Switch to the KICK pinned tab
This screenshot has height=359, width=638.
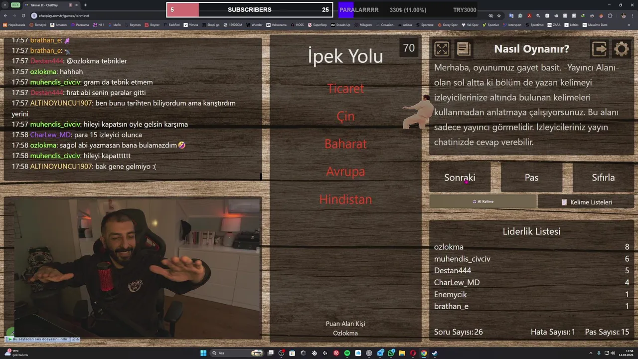pyautogui.click(x=15, y=5)
